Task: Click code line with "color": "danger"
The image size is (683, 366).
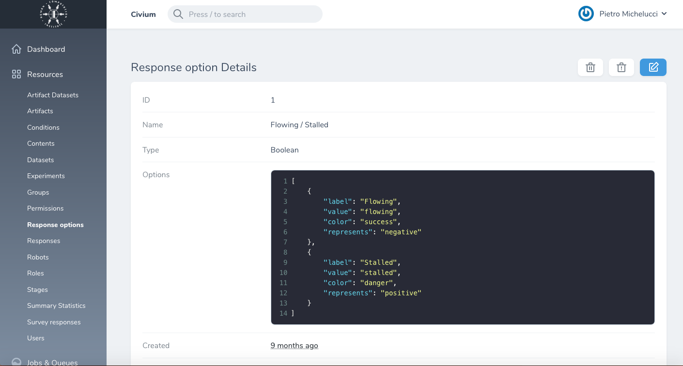Action: [x=360, y=283]
